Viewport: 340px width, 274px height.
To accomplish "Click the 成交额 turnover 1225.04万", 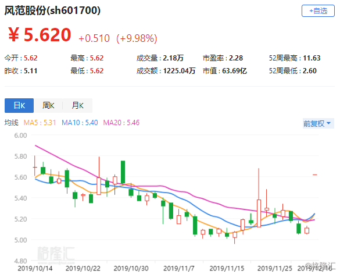I will click(180, 71).
